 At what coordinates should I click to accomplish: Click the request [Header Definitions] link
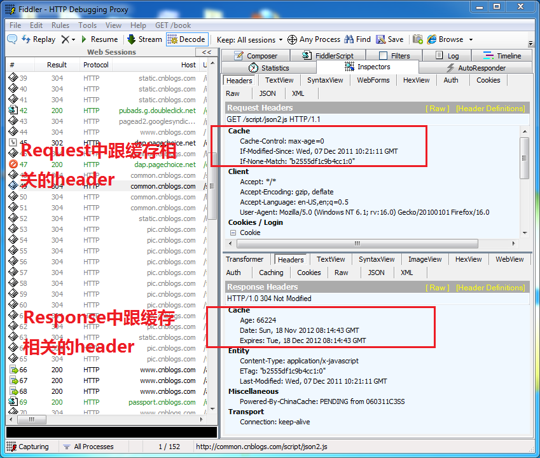490,109
